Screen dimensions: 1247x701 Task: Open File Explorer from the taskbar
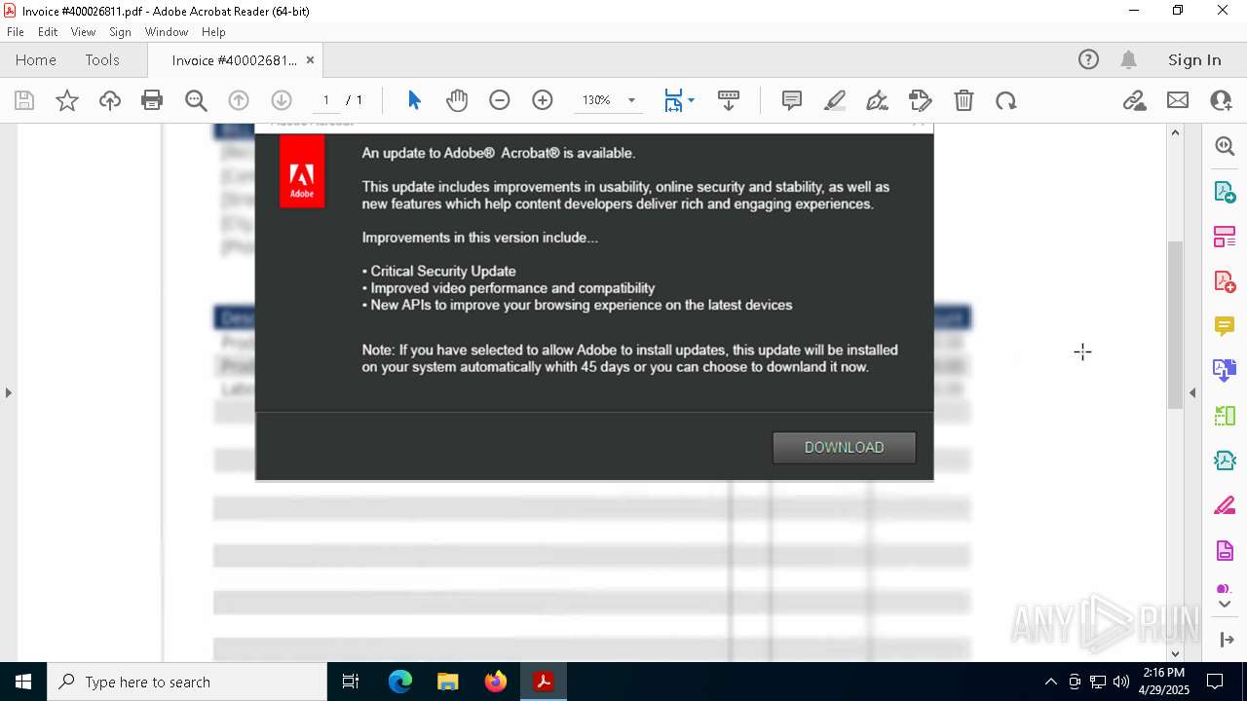447,682
